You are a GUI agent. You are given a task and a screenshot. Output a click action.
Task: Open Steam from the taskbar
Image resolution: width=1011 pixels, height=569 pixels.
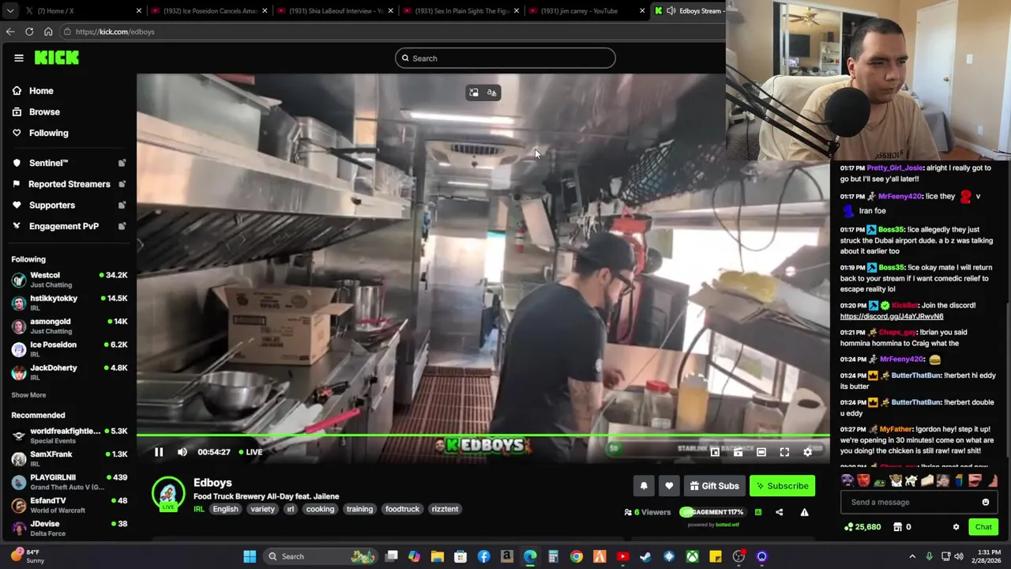tap(646, 556)
